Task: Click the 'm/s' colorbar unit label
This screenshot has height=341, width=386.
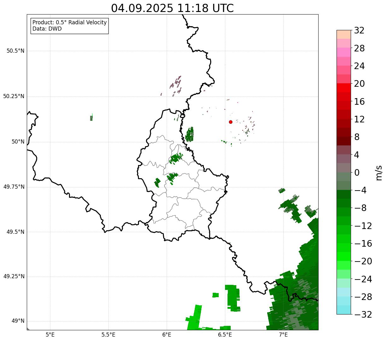Action: [379, 173]
